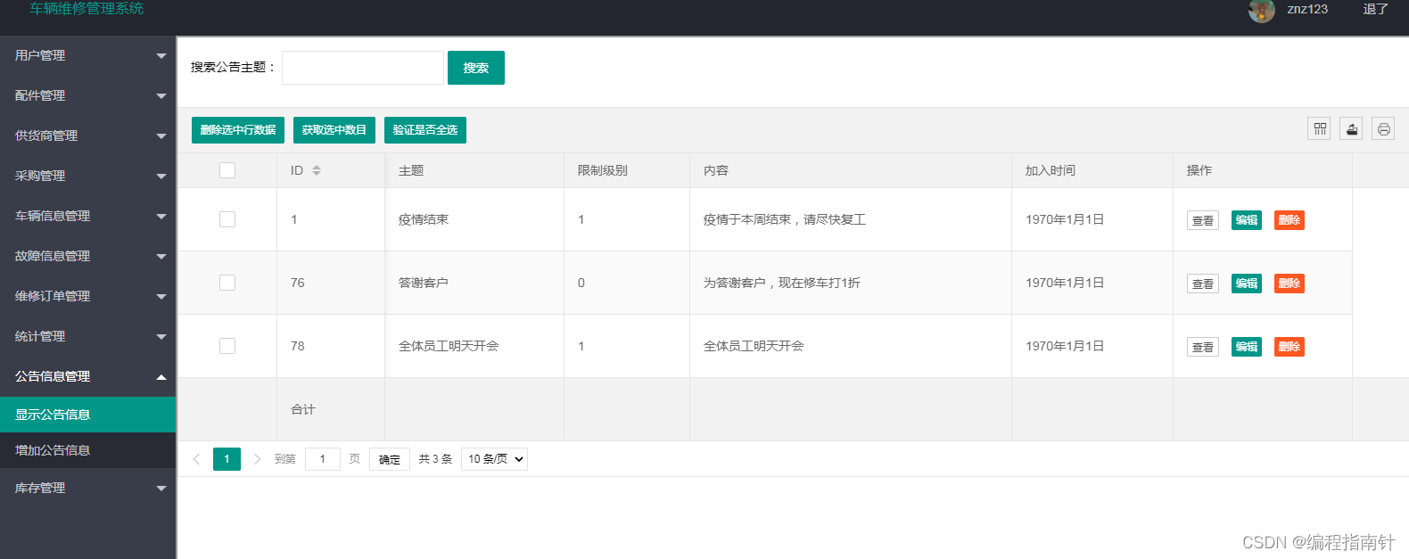Image resolution: width=1409 pixels, height=559 pixels.
Task: Edit the 疫情结束 announcement row
Action: (x=1247, y=220)
